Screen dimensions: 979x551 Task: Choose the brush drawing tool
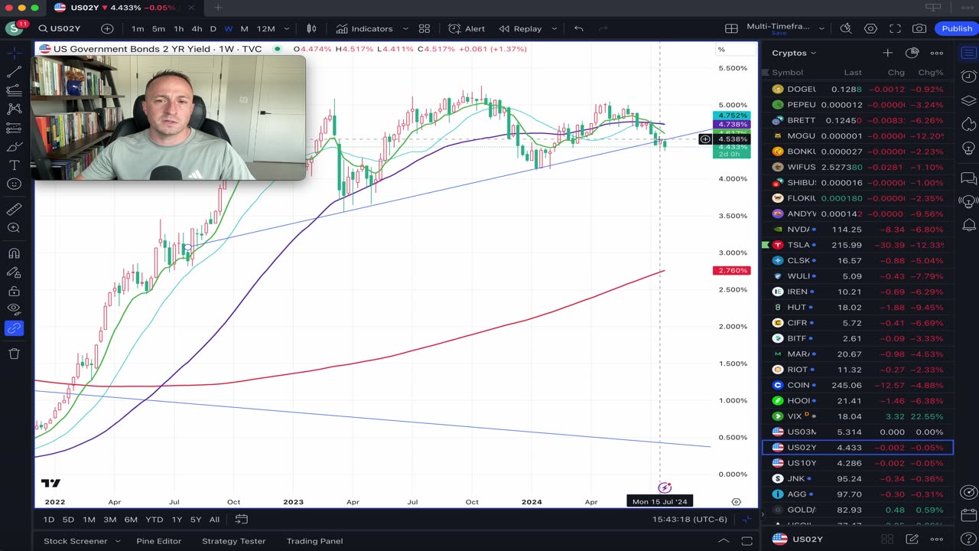point(14,146)
